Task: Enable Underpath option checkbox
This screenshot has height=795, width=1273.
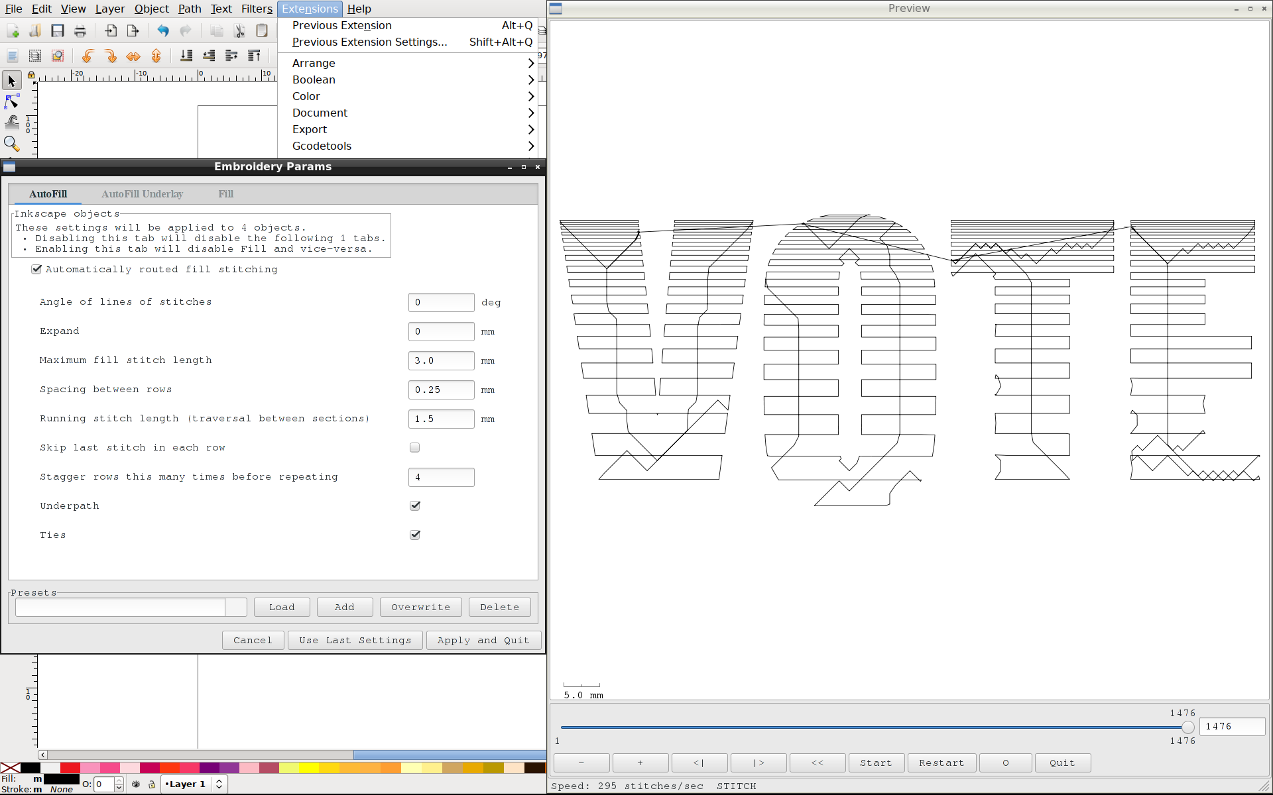Action: (x=415, y=505)
